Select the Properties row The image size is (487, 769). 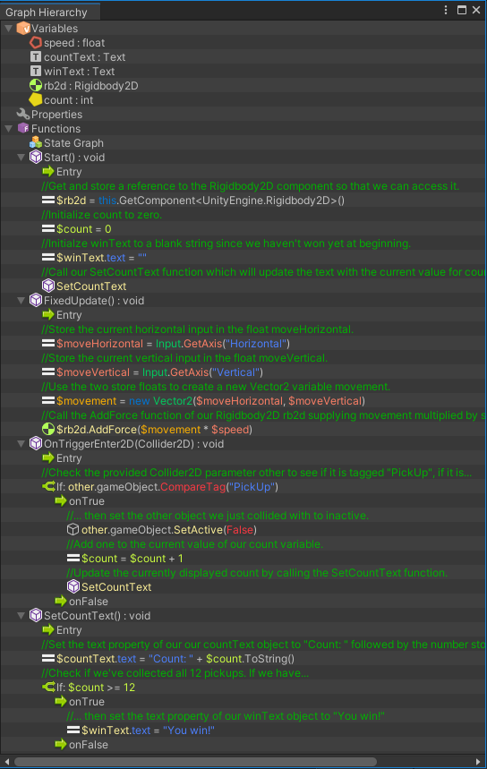[243, 115]
